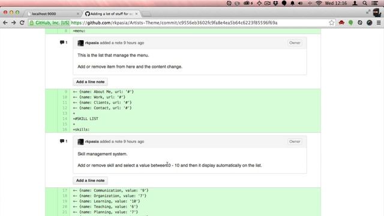Viewport: 384px width, 216px height.
Task: Click the Owner badge on skill note
Action: (295, 142)
